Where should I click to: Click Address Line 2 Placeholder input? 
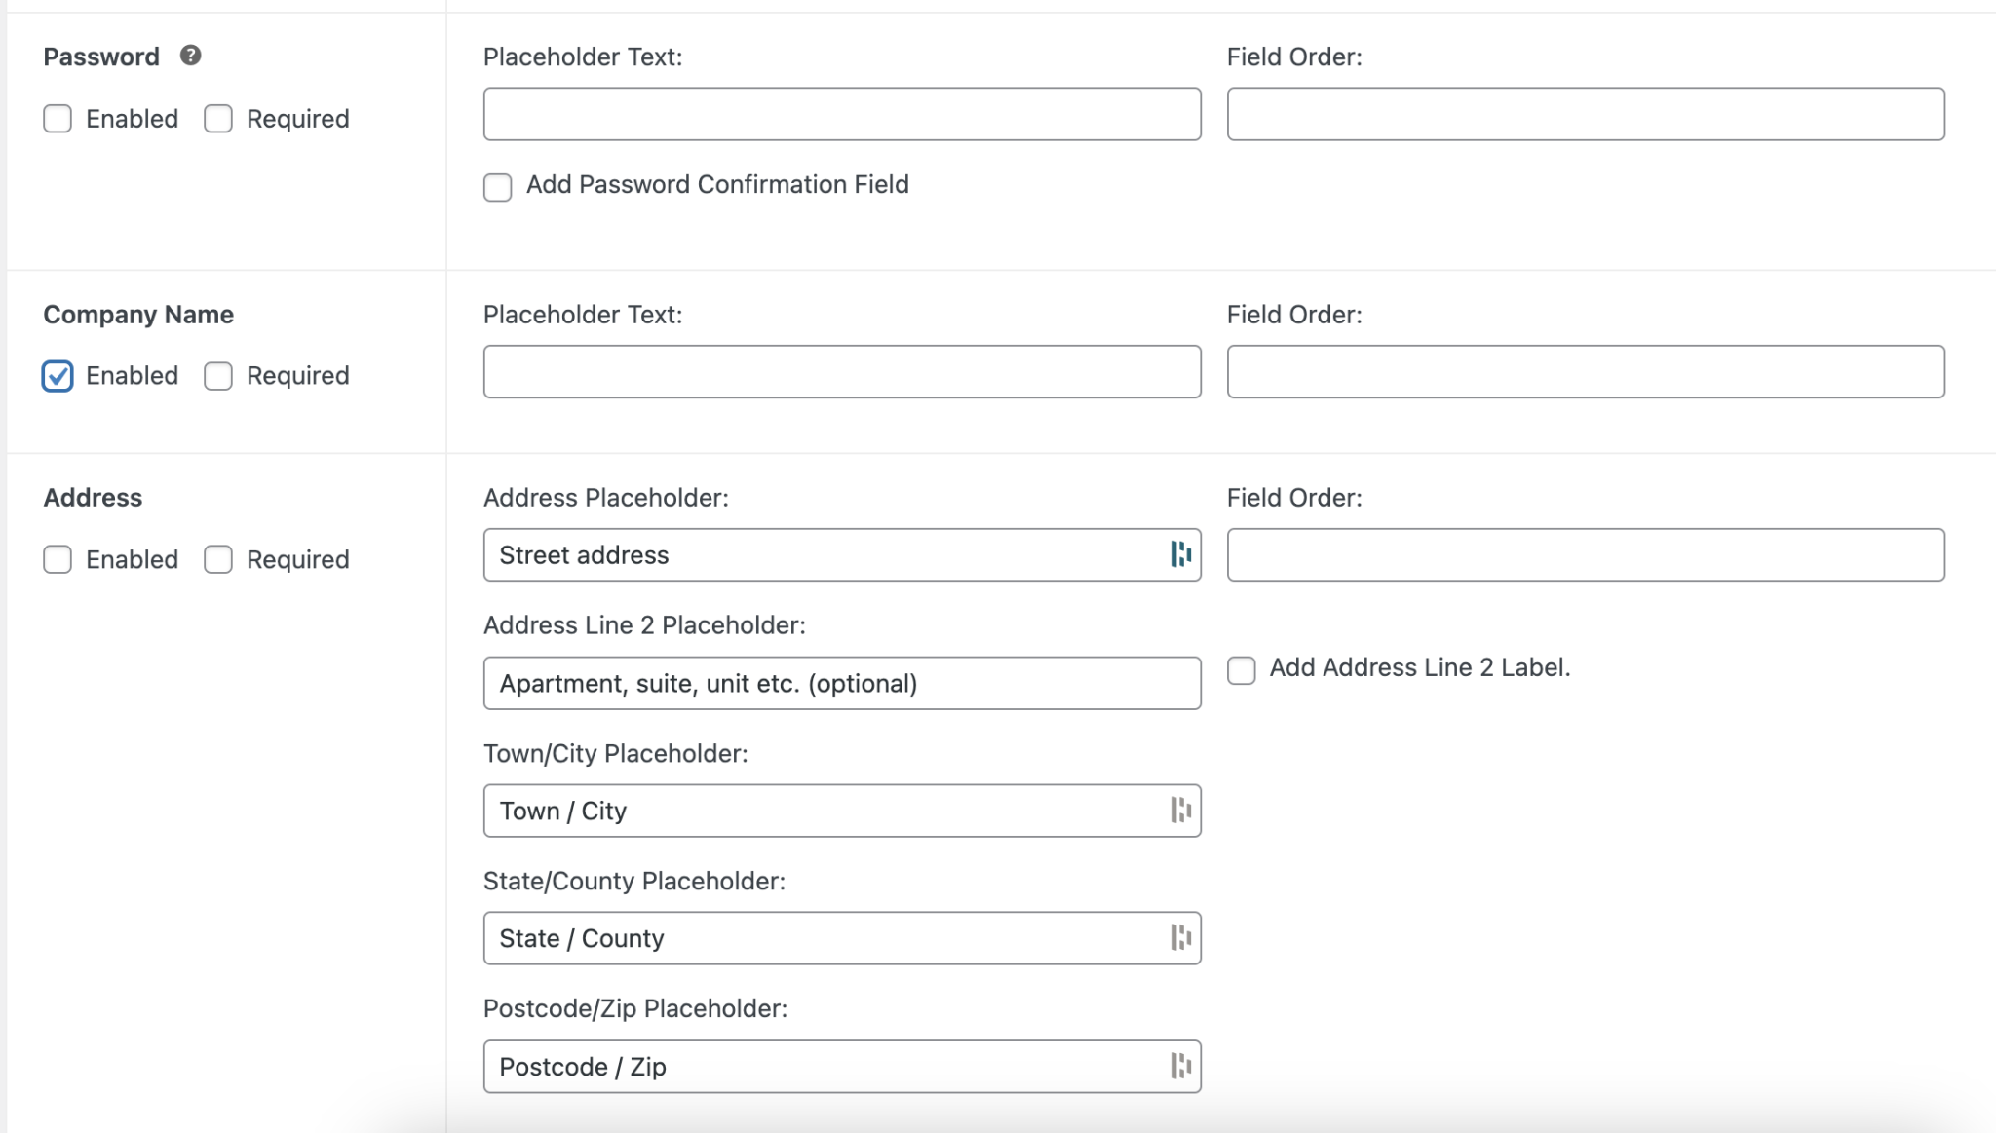pyautogui.click(x=841, y=683)
